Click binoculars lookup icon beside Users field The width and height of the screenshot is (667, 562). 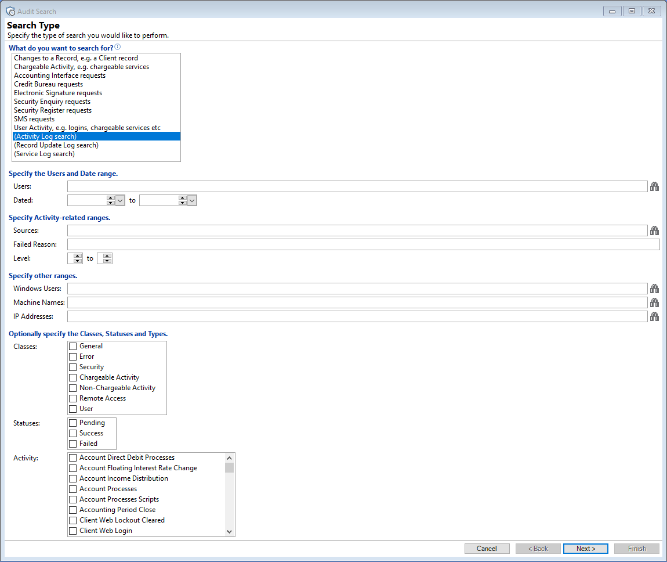coord(654,186)
